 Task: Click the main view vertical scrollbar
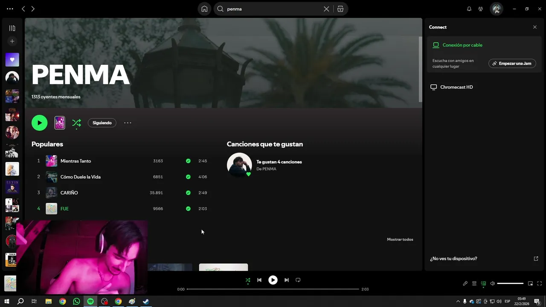coord(420,70)
